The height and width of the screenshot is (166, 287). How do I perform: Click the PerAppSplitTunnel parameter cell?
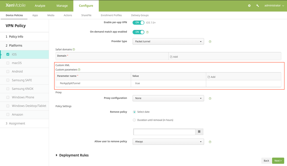[93, 83]
